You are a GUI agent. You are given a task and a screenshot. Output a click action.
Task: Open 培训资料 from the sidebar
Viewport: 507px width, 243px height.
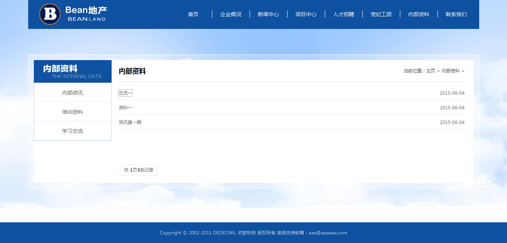(x=73, y=112)
